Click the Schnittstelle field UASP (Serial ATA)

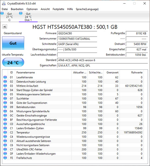coord(77,44)
